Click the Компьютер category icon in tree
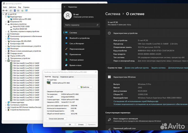 9,39
